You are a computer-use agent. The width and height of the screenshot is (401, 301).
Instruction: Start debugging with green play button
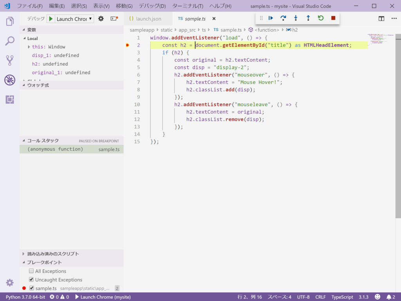click(51, 19)
